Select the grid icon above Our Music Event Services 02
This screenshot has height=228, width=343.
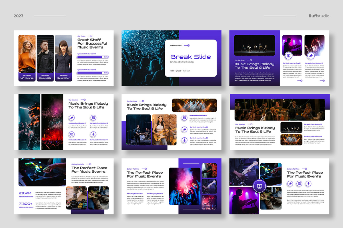(93, 117)
